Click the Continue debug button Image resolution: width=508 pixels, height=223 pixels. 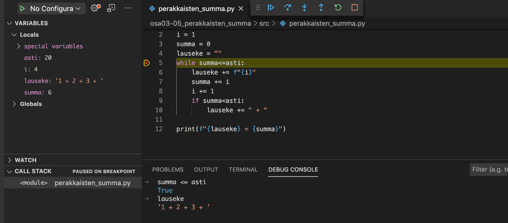click(x=271, y=8)
